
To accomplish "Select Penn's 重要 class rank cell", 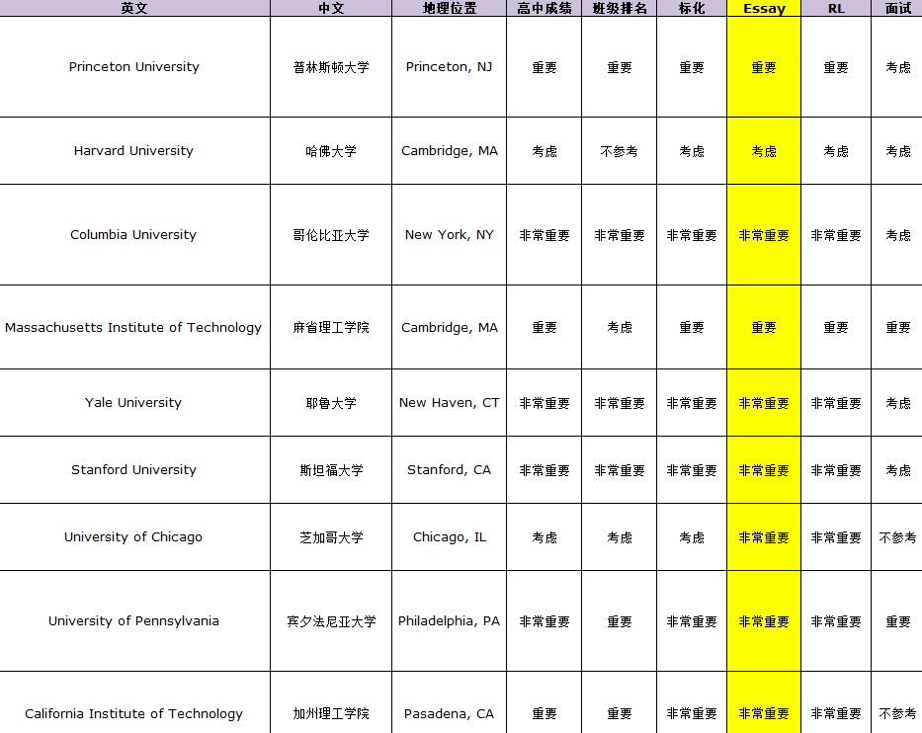I will coord(620,620).
